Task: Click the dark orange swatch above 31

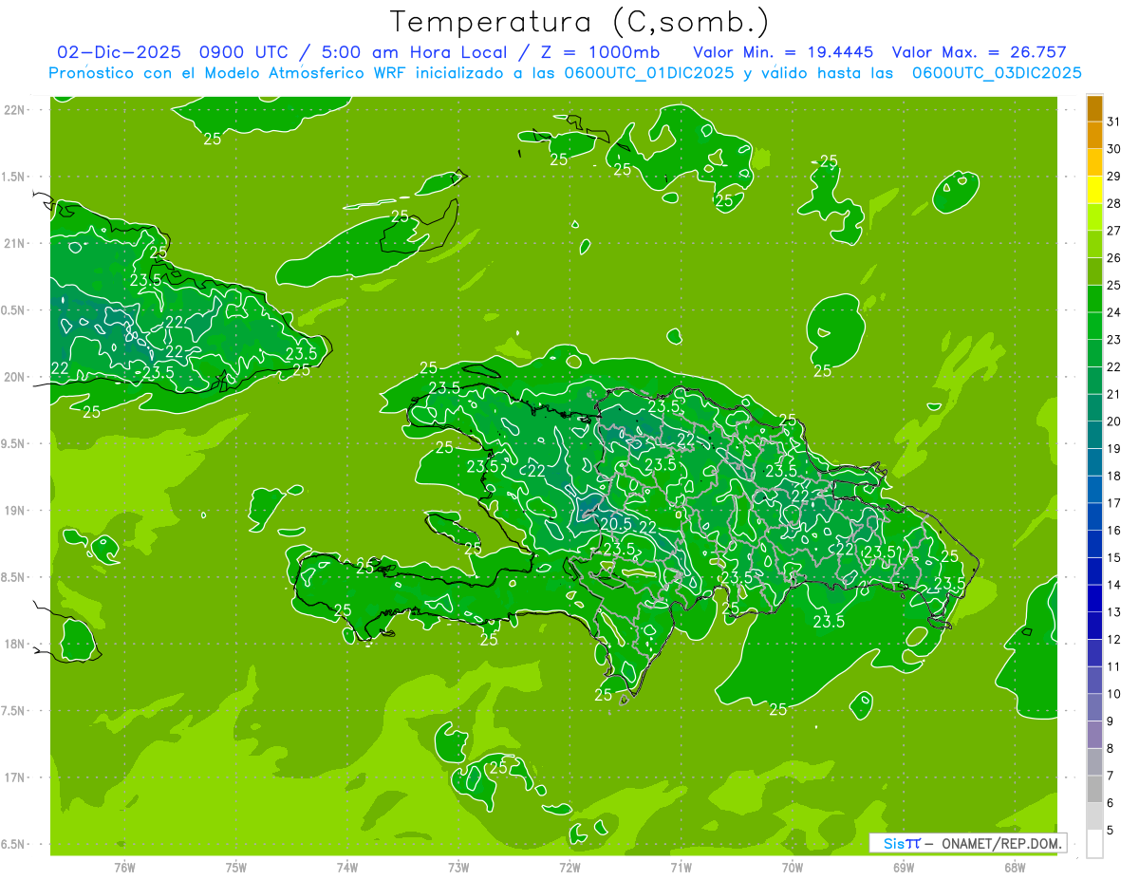Action: pos(1094,109)
